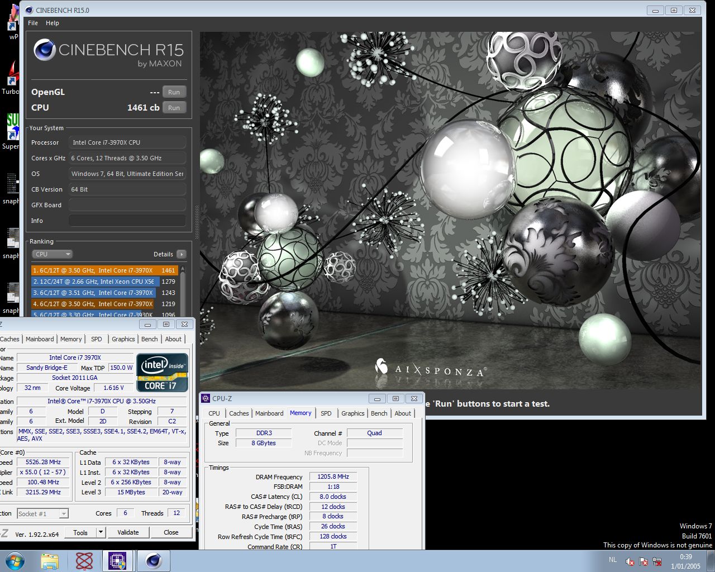Open Windows Explorer from the taskbar
The height and width of the screenshot is (572, 715).
pyautogui.click(x=50, y=561)
